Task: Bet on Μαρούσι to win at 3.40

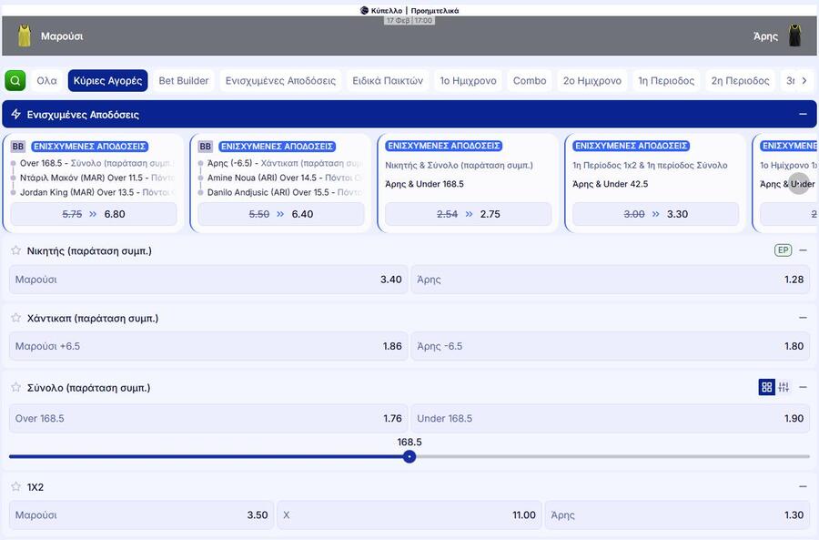Action: [208, 280]
